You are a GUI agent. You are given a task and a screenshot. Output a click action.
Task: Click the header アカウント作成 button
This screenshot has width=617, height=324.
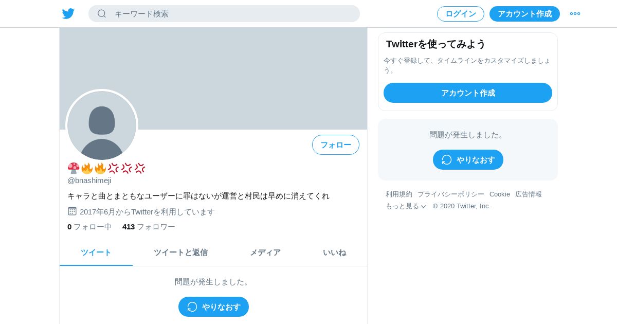pos(524,14)
